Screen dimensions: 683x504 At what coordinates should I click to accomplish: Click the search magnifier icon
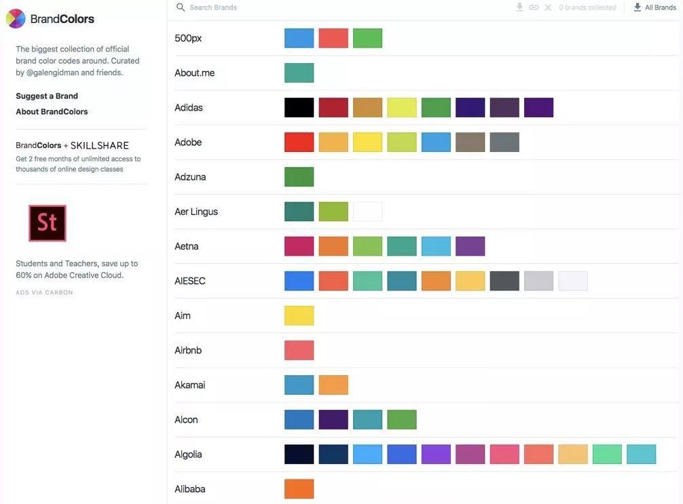[181, 7]
